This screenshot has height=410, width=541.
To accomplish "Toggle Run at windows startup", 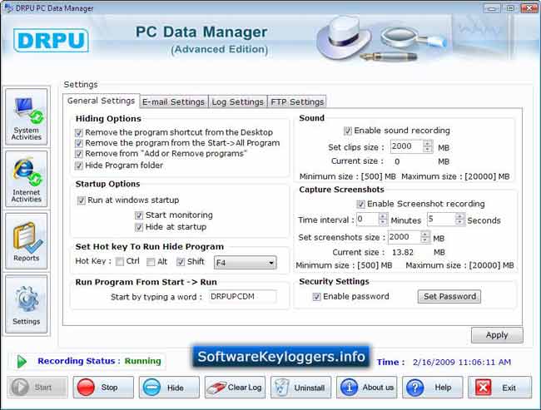I will click(81, 200).
